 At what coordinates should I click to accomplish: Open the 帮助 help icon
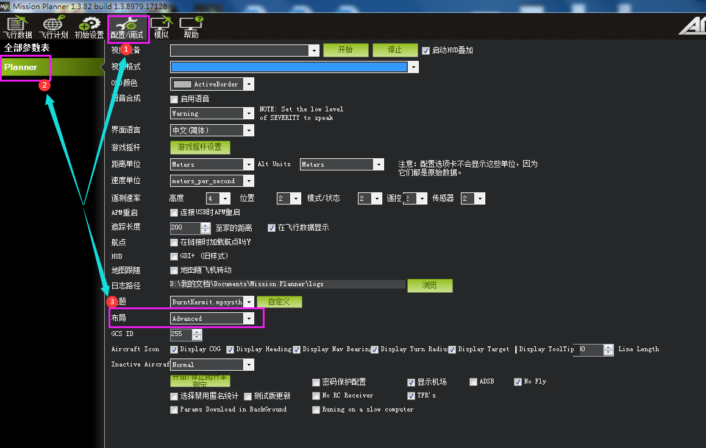point(191,27)
